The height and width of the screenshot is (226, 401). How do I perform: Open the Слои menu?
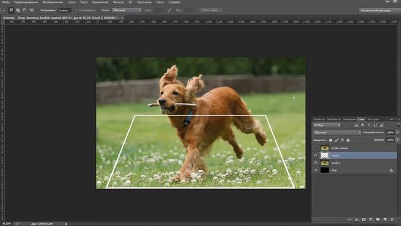tap(71, 2)
